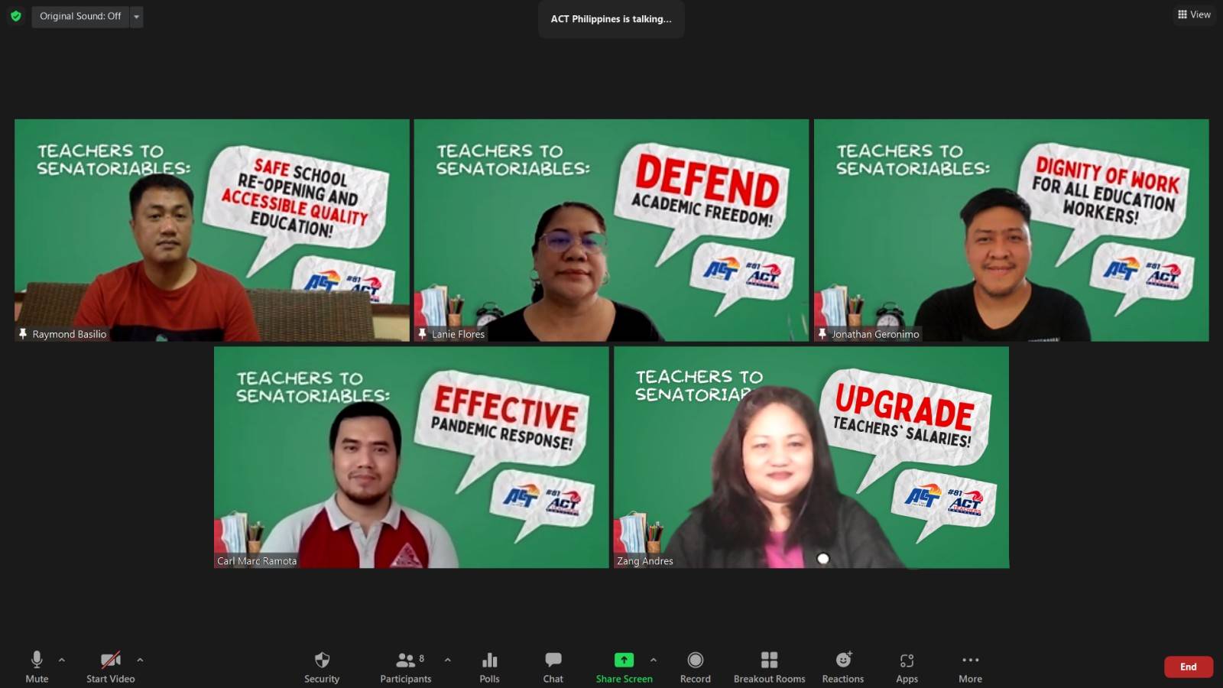Open the Participants panel
1223x688 pixels.
406,667
